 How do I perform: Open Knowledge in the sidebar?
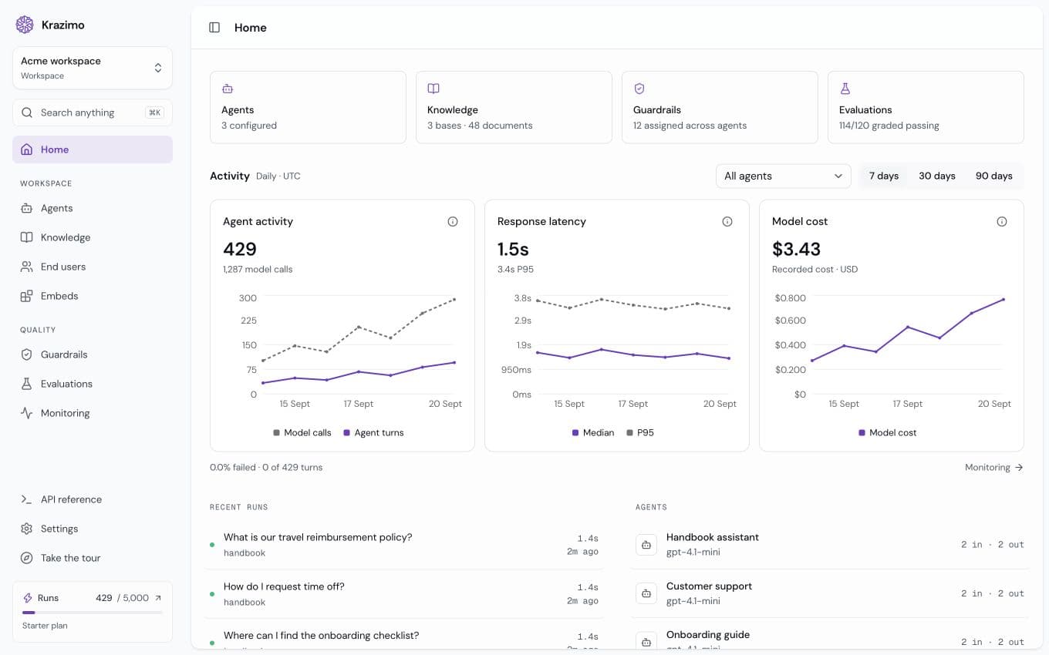pyautogui.click(x=93, y=237)
